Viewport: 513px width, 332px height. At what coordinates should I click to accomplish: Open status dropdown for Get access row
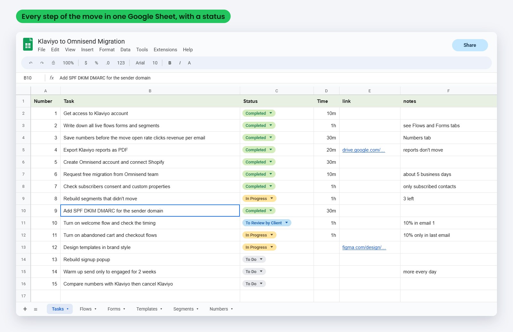[259, 113]
